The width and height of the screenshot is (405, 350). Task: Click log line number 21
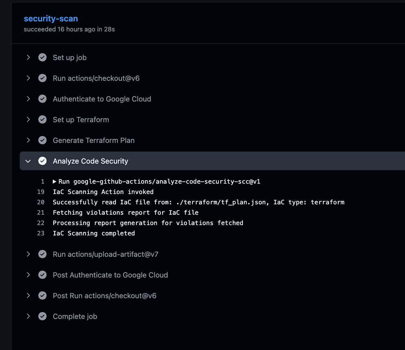coord(41,213)
